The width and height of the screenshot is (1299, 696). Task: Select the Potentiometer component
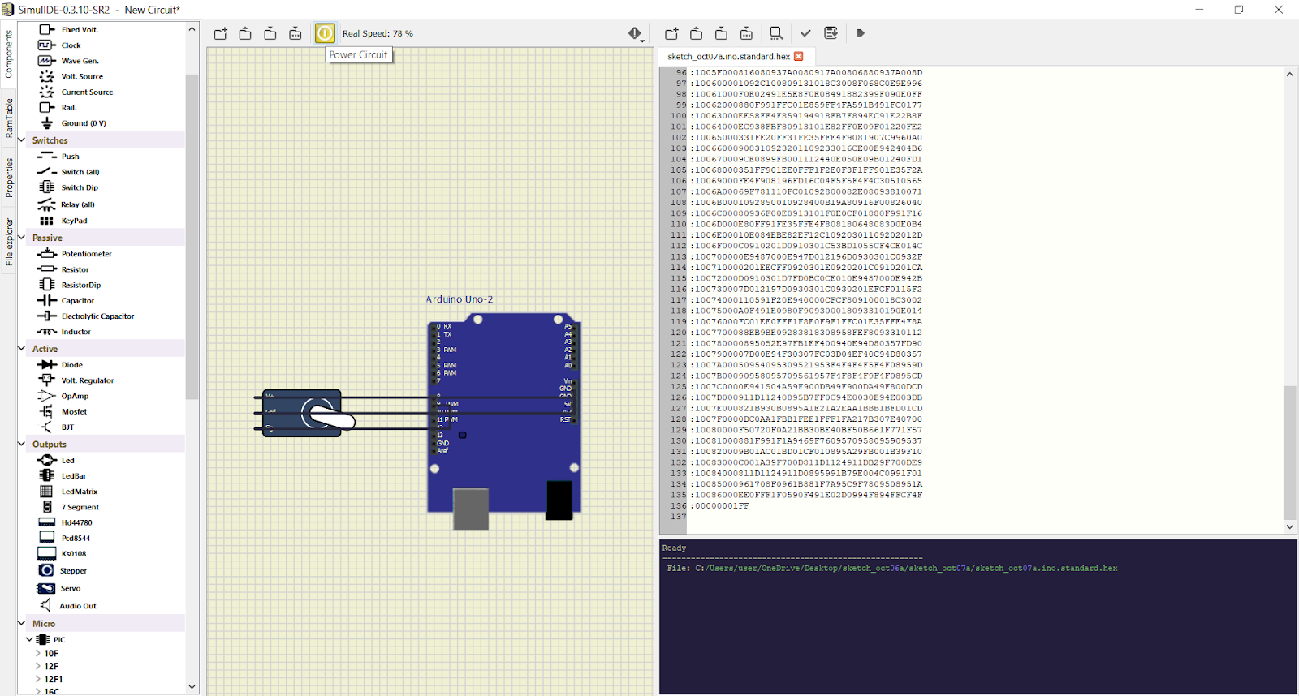pos(87,254)
